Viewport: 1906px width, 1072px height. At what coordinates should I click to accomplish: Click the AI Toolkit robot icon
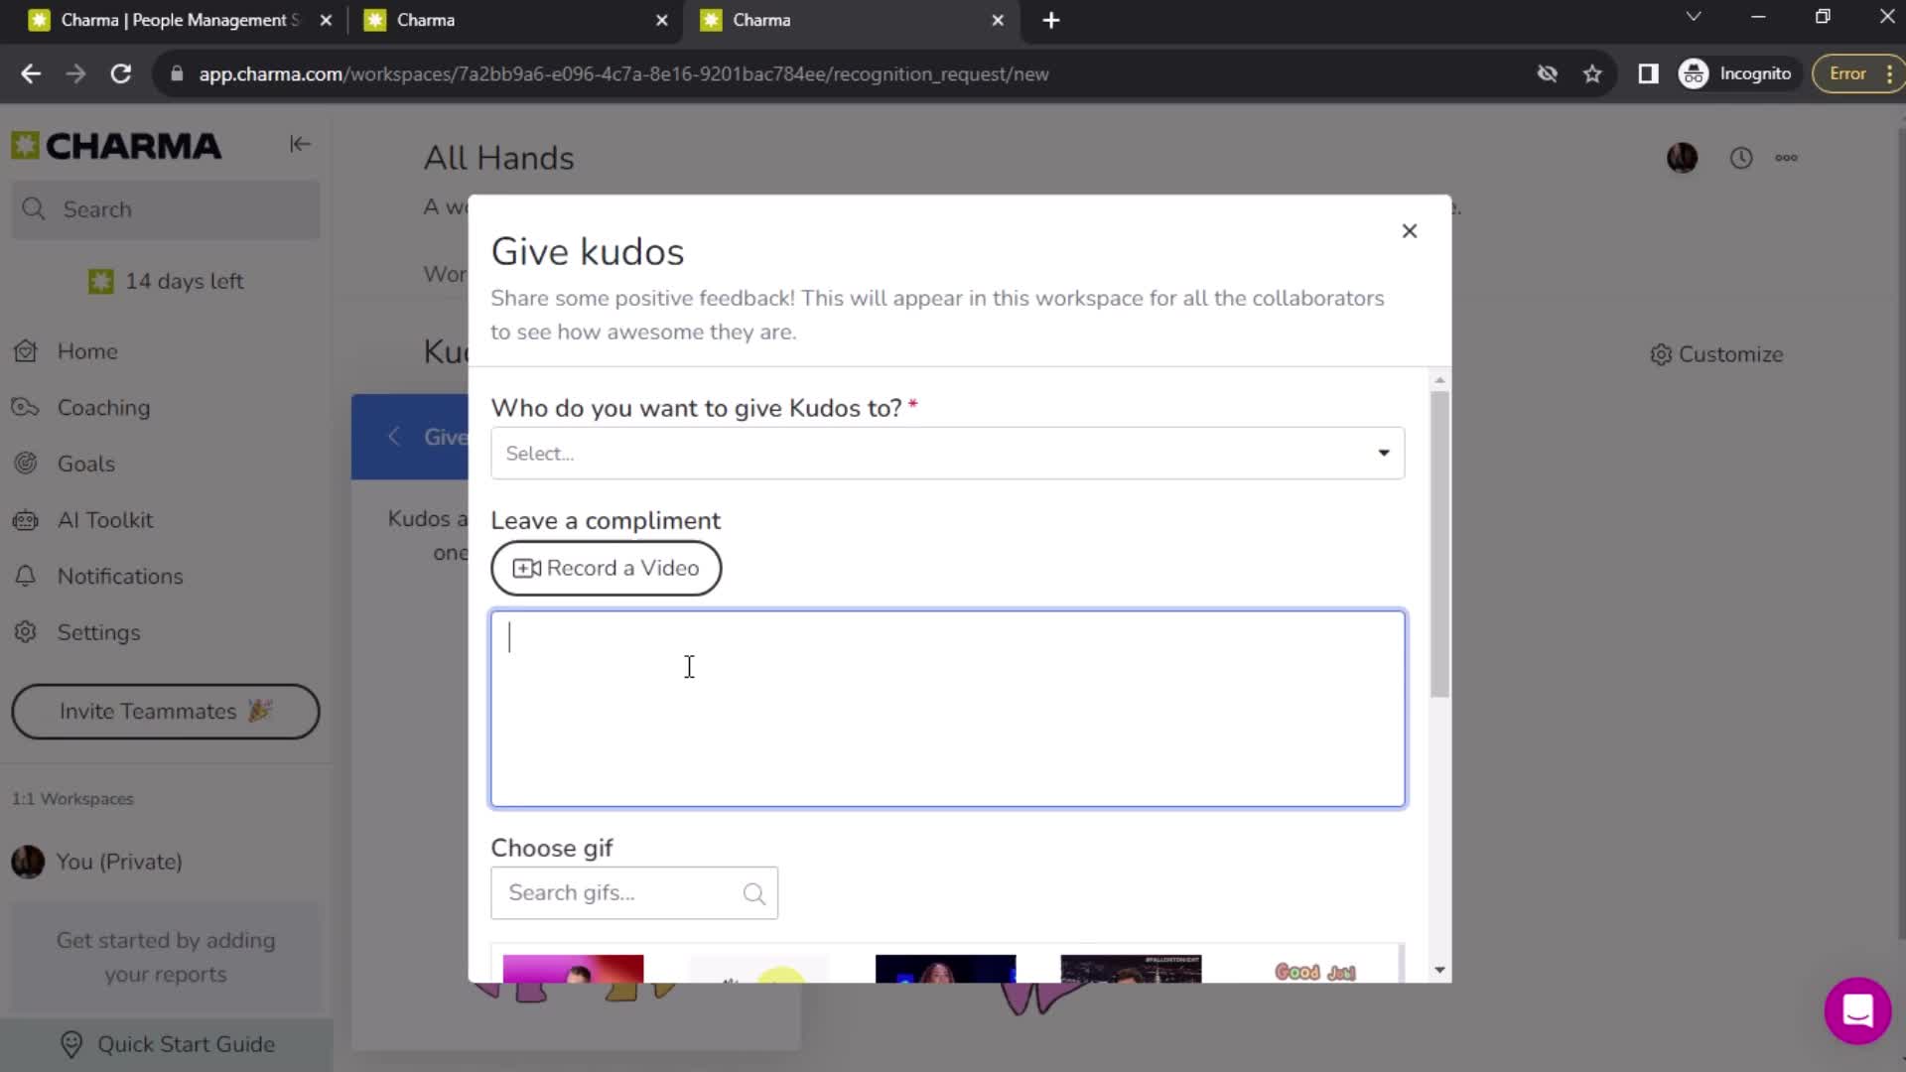coord(26,520)
